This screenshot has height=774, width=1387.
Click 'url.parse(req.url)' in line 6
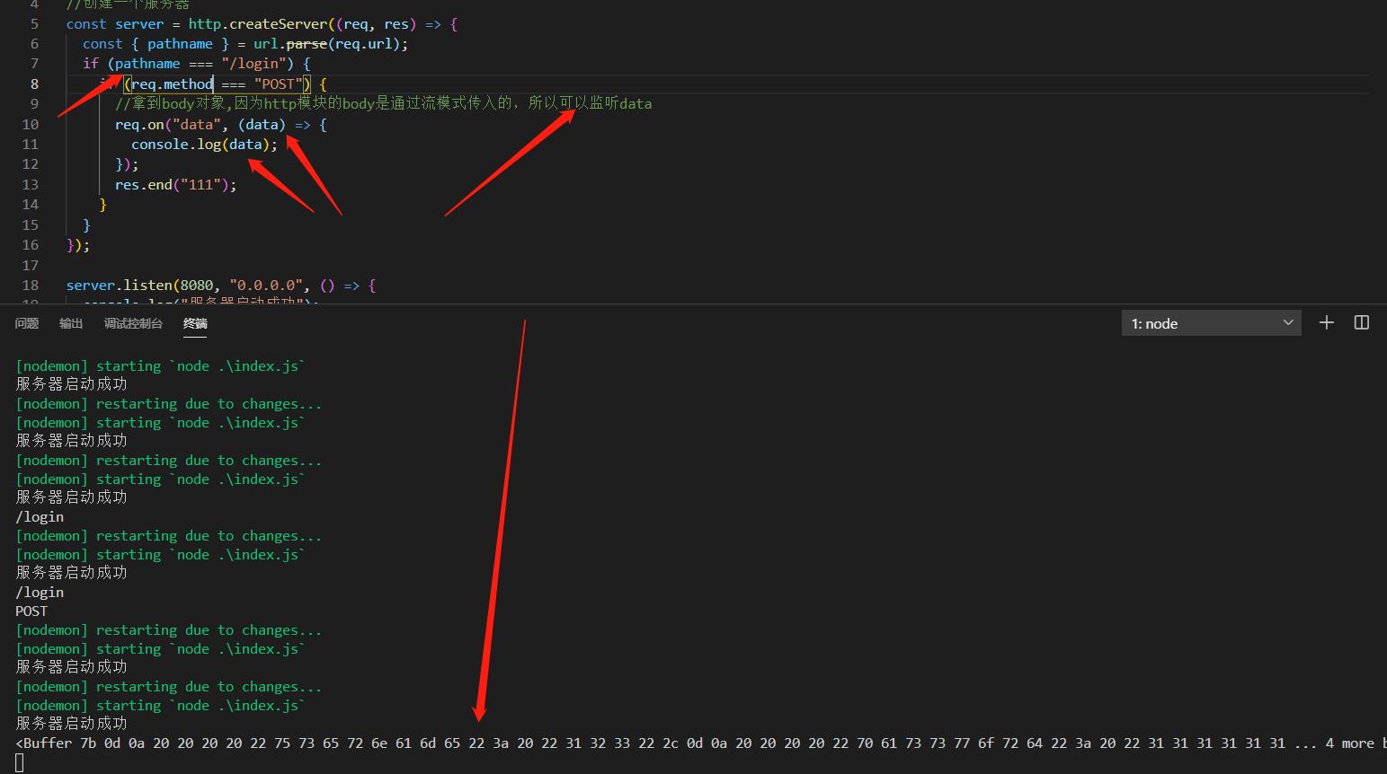point(328,43)
